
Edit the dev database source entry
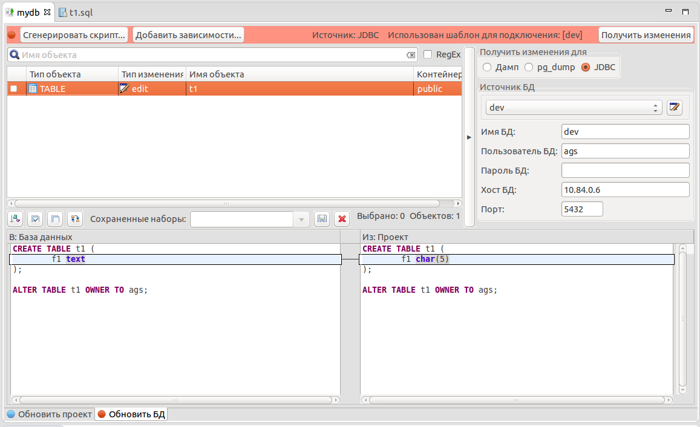tap(675, 108)
